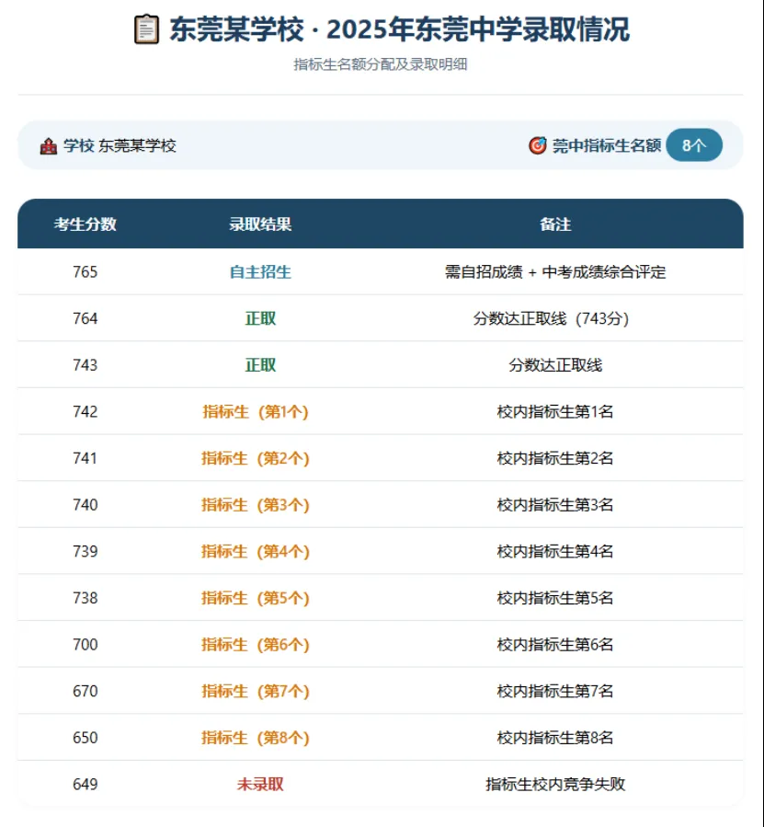The width and height of the screenshot is (764, 827).
Task: Click the score cell 743
Action: tap(85, 365)
